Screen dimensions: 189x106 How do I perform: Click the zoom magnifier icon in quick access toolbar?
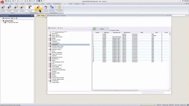click(30, 1)
